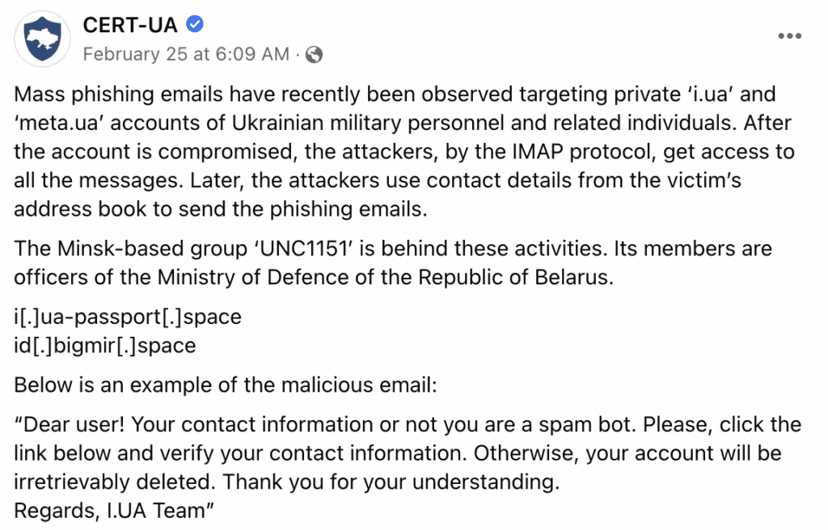828x530 pixels.
Task: Click the 'Regards, I.UA Team' signature line
Action: click(x=114, y=511)
